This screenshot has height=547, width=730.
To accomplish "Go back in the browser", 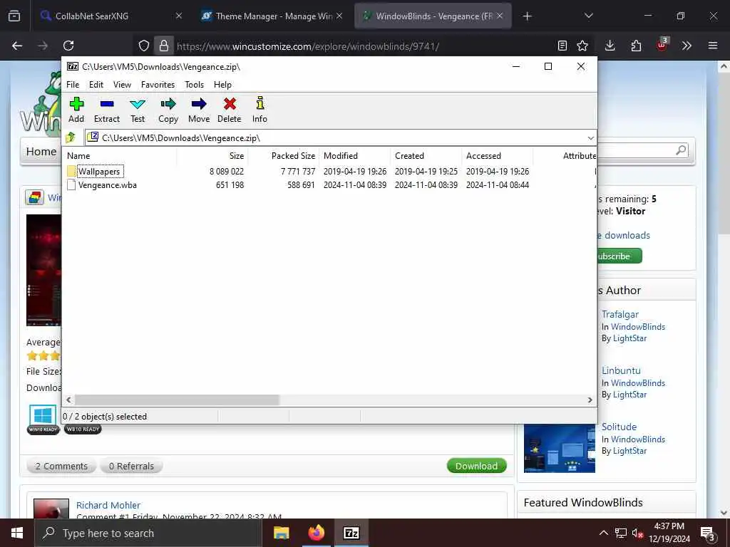I will 17,46.
